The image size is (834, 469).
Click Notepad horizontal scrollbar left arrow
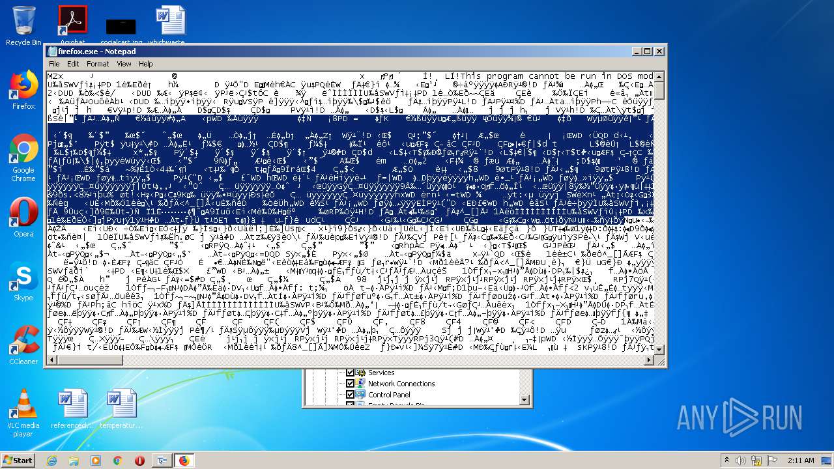pos(52,360)
